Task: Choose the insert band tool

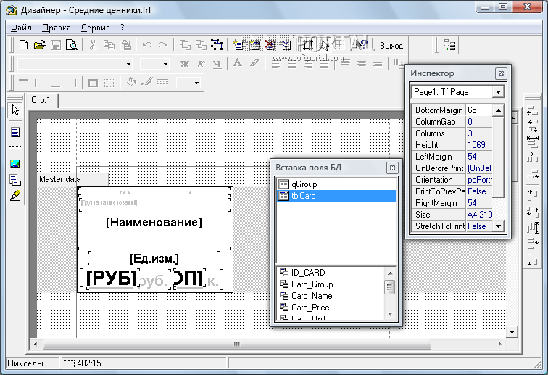Action: (x=15, y=148)
